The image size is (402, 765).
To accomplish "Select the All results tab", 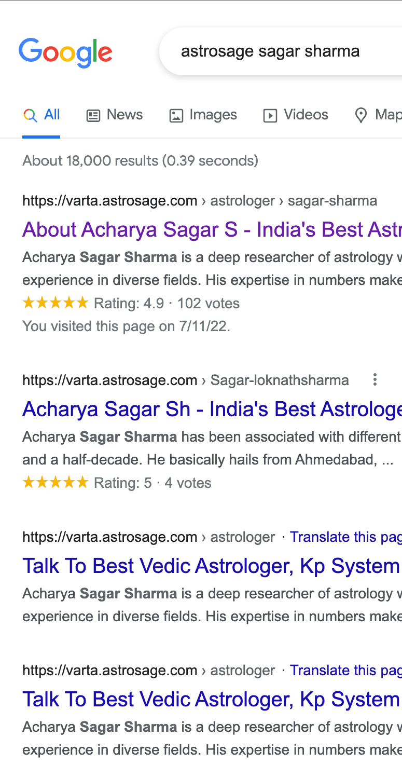I will pos(52,115).
